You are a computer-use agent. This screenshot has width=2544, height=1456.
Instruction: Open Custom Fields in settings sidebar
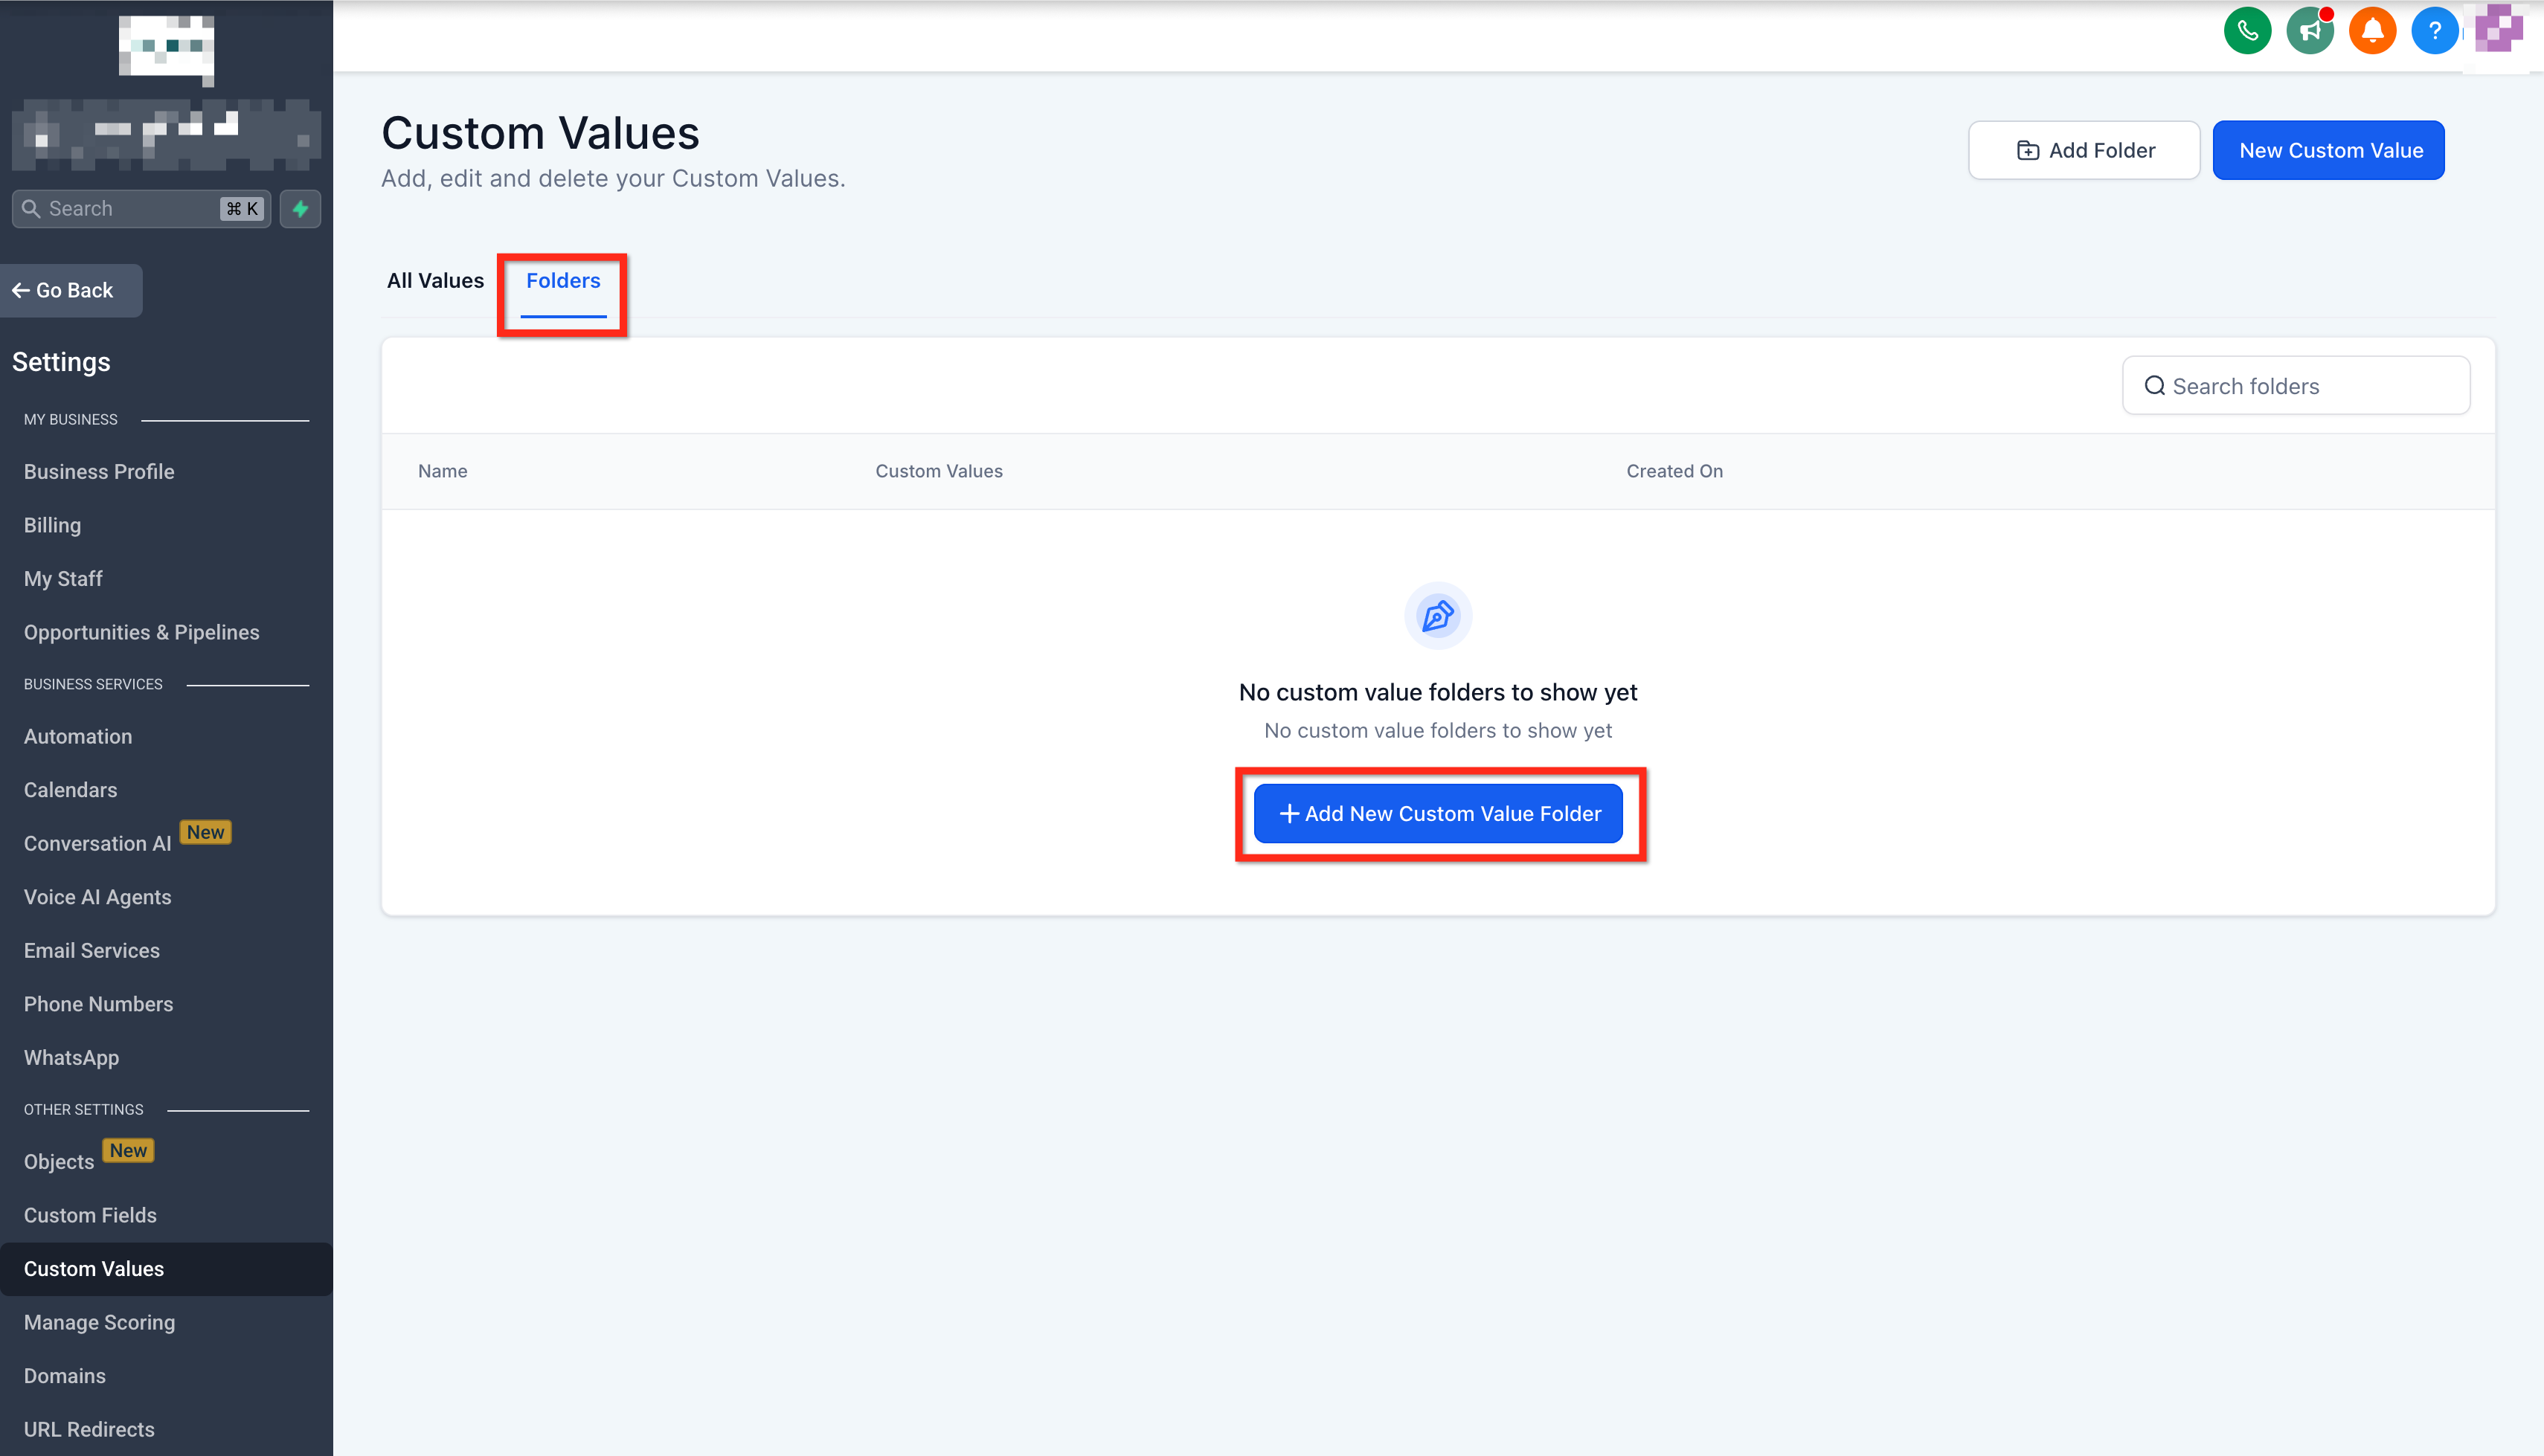point(90,1215)
